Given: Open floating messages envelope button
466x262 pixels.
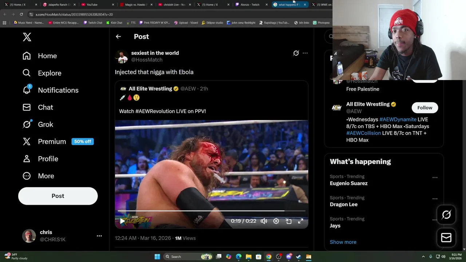Looking at the screenshot, I should (x=446, y=238).
